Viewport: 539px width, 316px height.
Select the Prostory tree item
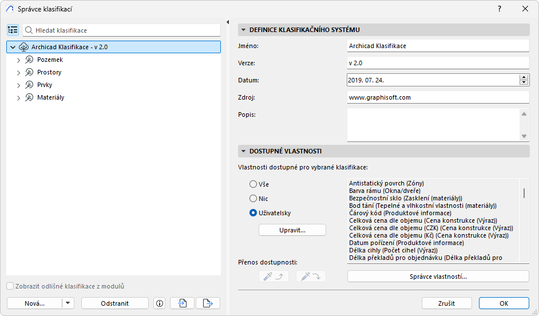click(x=49, y=72)
